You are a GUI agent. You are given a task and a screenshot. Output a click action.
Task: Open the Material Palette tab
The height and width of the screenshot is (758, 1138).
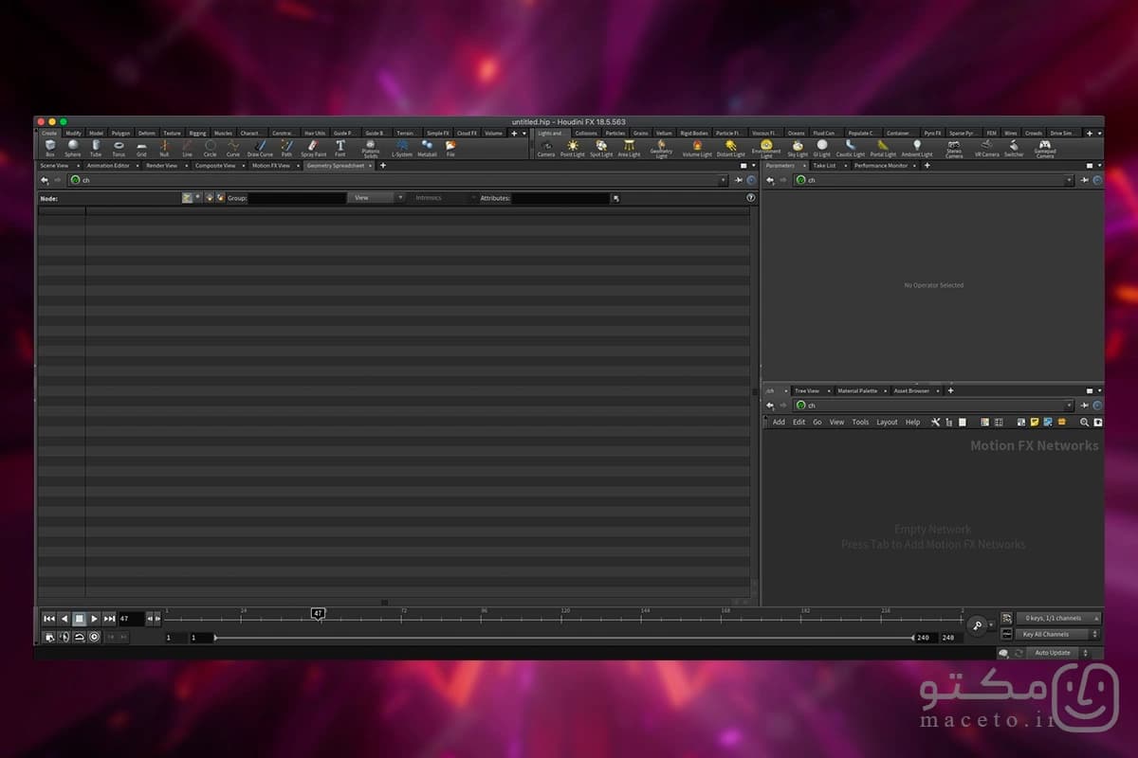point(856,390)
